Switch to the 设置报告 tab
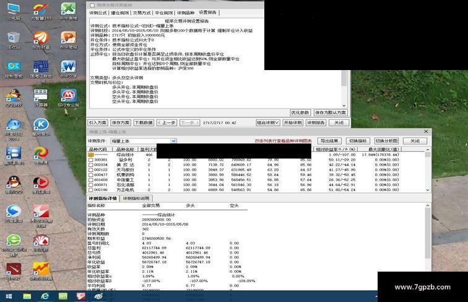This screenshot has height=302, width=468. coord(208,12)
